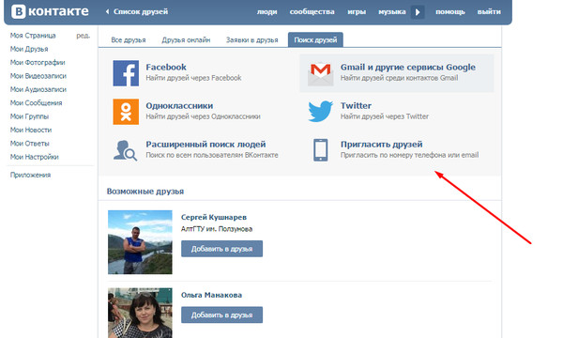Open 'Мои Группы' in the sidebar
This screenshot has width=563, height=338.
point(29,116)
